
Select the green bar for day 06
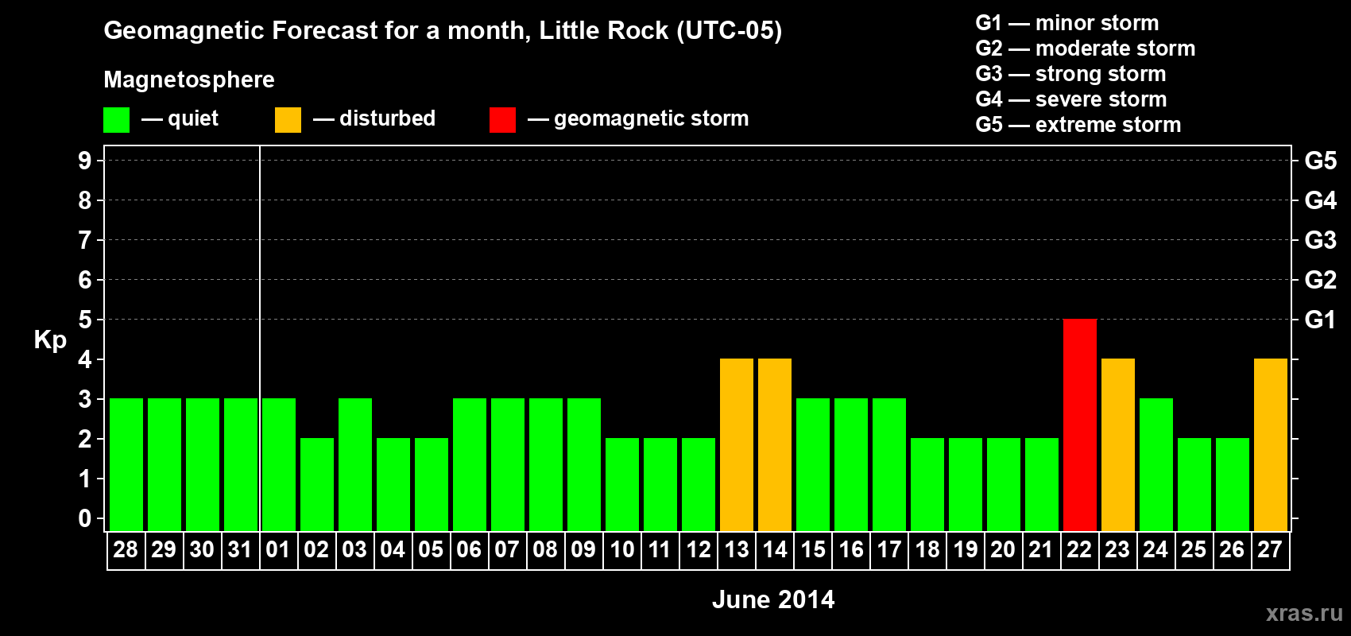pyautogui.click(x=470, y=465)
